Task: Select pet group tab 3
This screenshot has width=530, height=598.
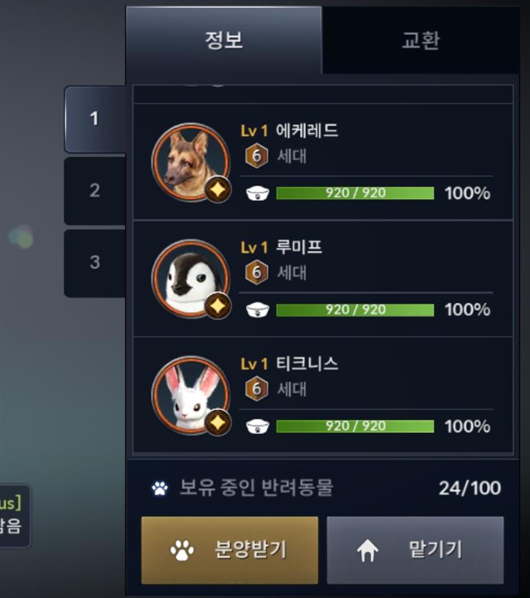Action: (95, 263)
